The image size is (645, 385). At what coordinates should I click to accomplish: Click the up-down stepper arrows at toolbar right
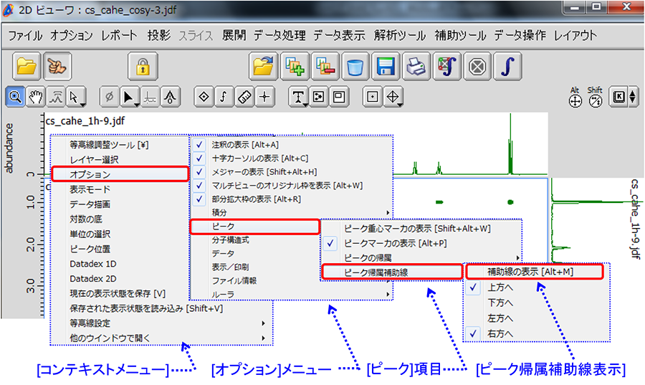(632, 98)
